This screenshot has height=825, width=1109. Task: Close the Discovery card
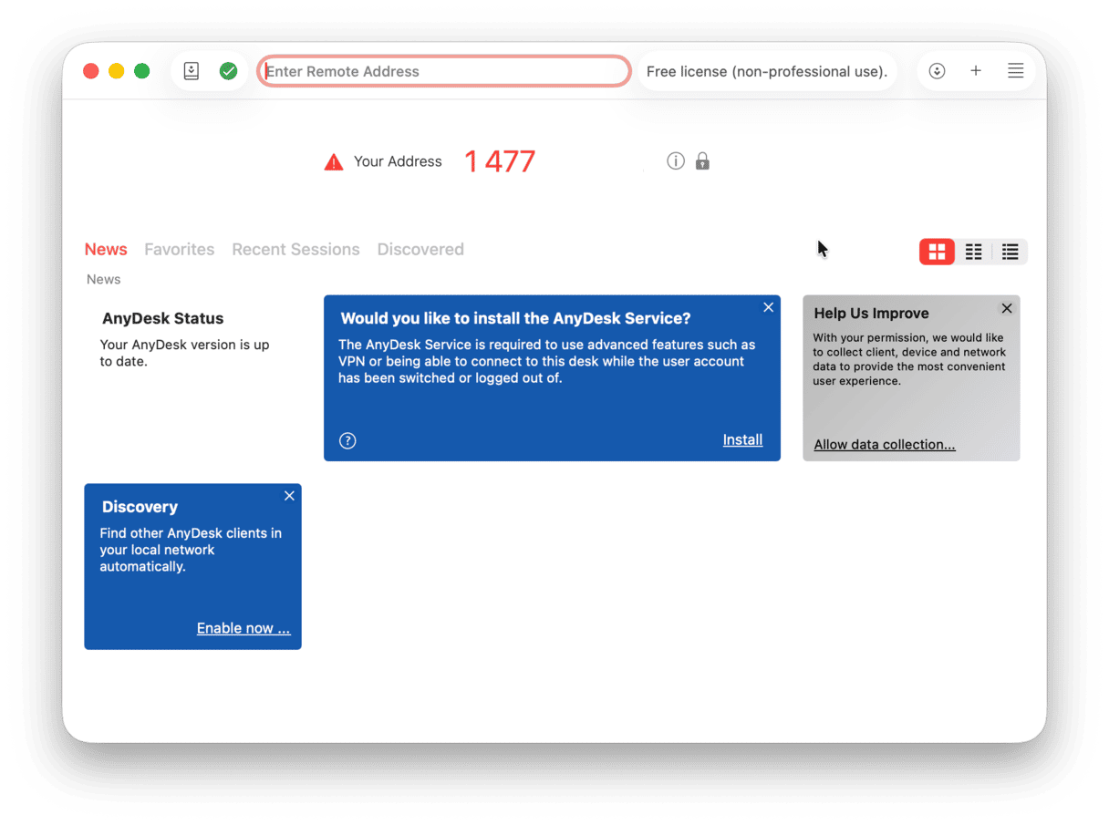289,496
